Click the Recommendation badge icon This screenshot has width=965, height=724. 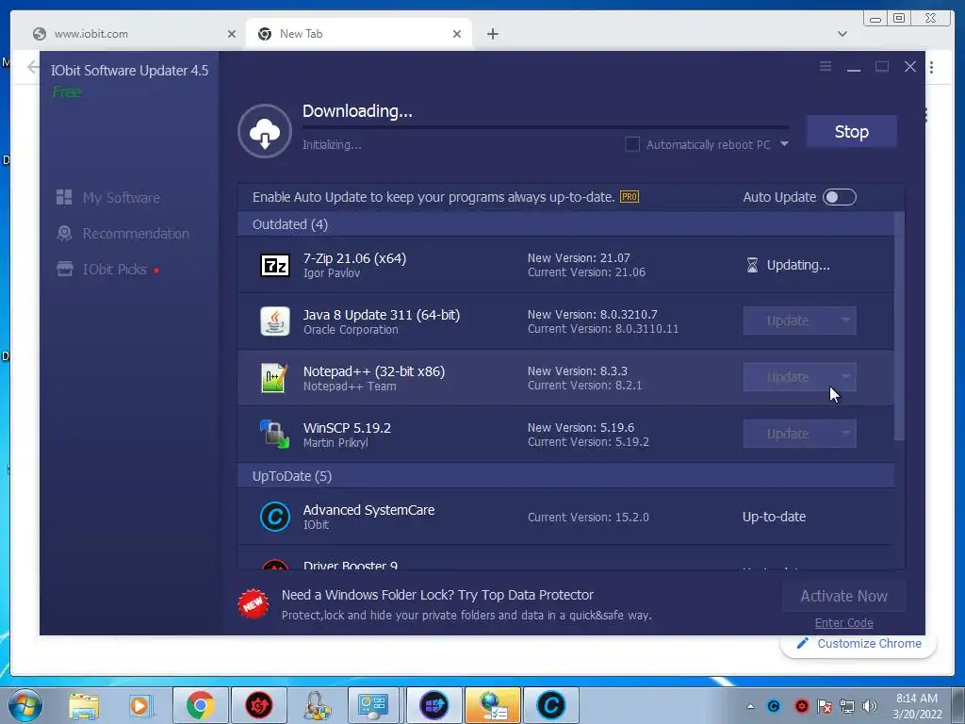click(65, 234)
